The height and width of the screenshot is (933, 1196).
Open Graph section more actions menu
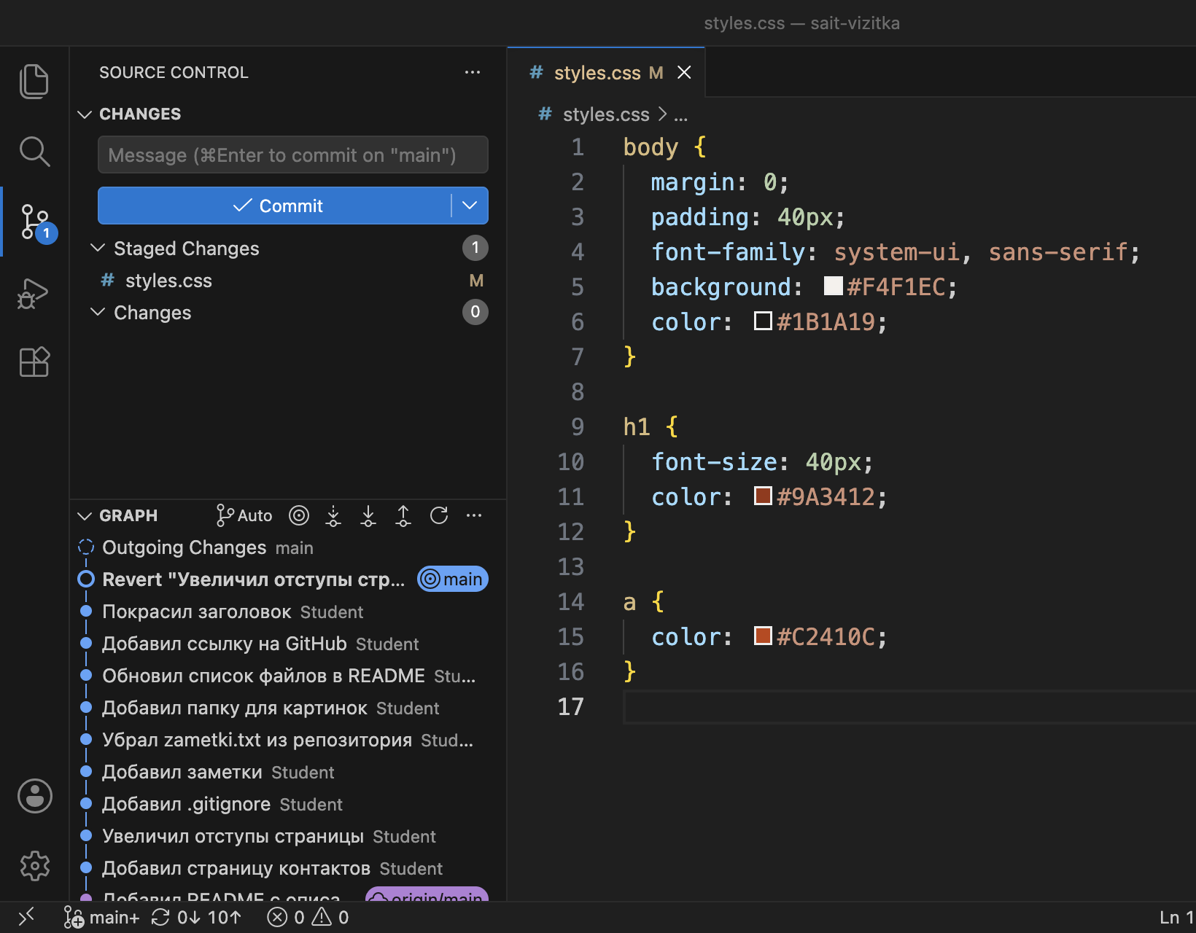tap(474, 515)
